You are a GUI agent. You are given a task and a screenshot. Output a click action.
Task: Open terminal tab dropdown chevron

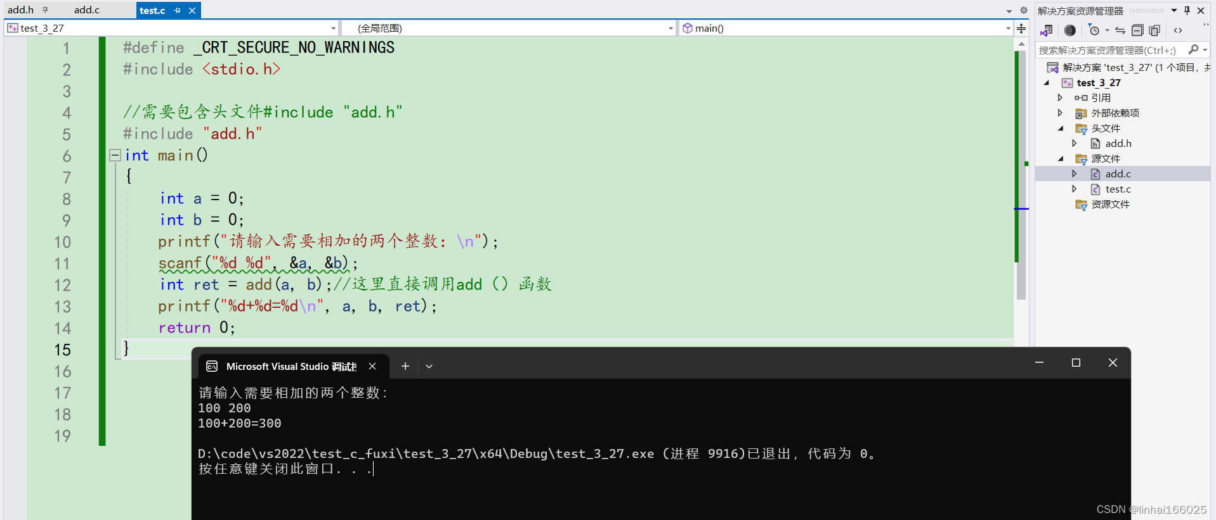tap(429, 366)
